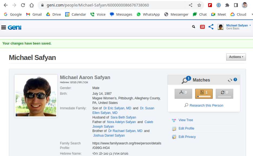Click the Geni search magnifier icon

pyautogui.click(x=194, y=27)
